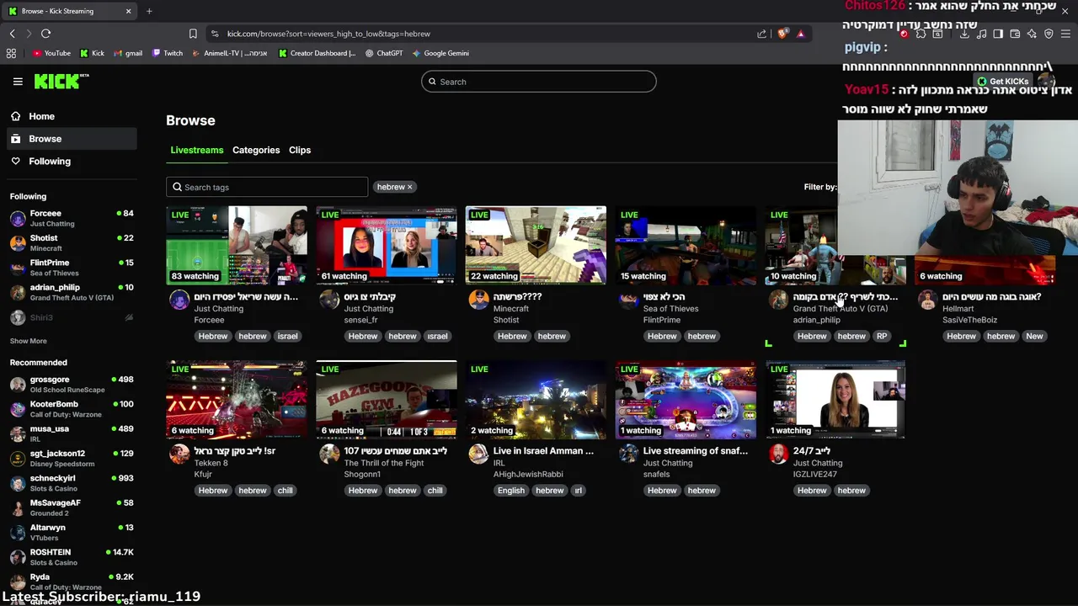This screenshot has width=1078, height=606.
Task: Select Browse in the sidebar
Action: (x=71, y=139)
